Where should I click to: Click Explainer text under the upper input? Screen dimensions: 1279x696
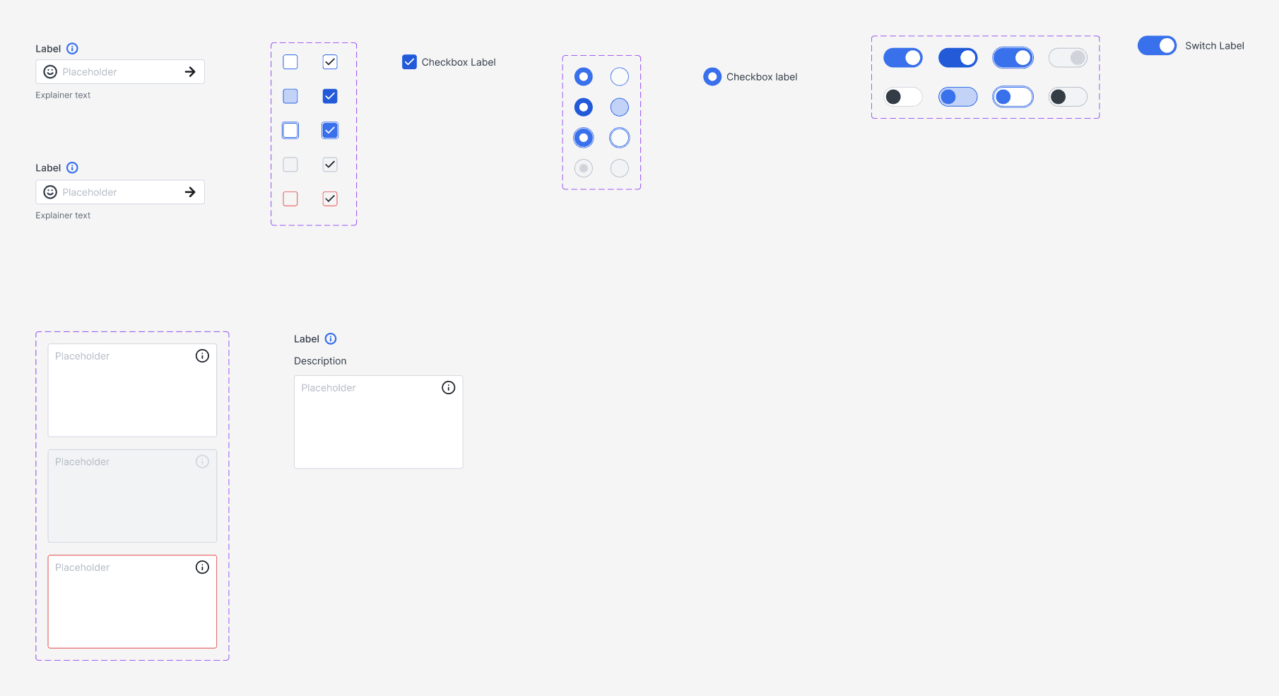63,95
